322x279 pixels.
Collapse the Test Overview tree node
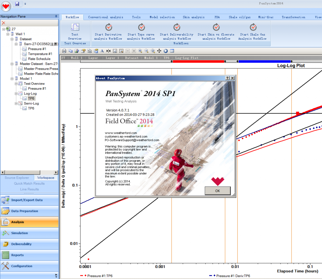[16, 84]
